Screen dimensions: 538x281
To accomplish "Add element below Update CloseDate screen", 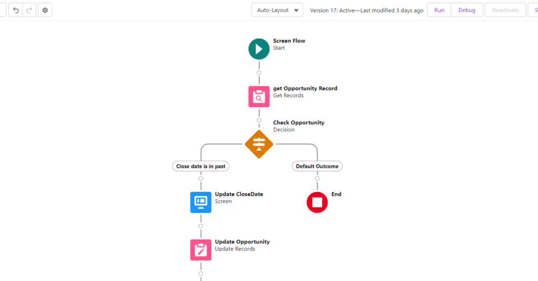I will tap(201, 226).
